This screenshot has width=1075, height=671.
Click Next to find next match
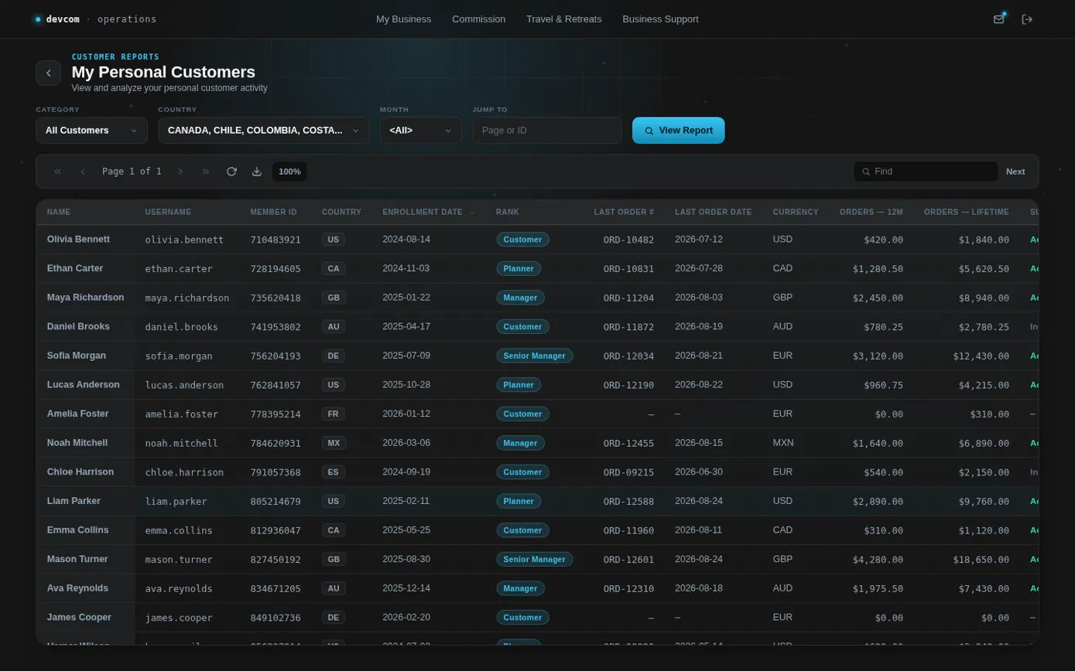[1015, 172]
